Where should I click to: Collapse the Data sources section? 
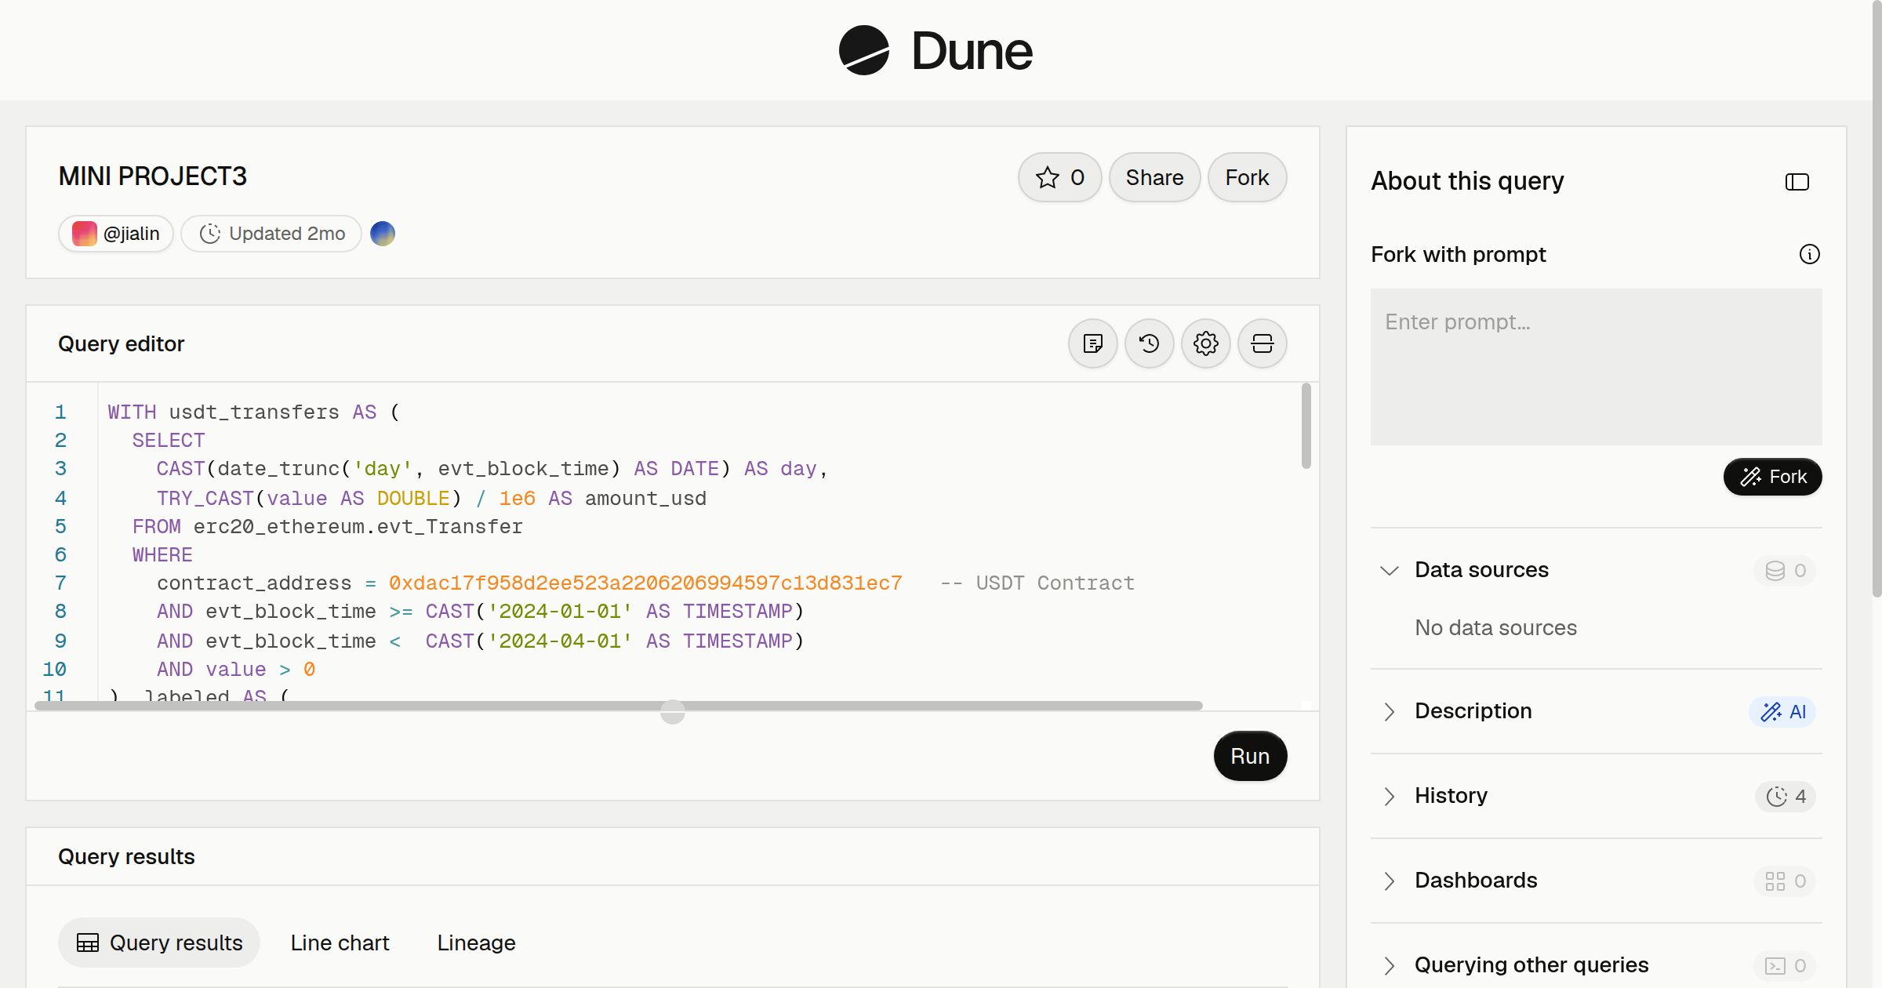tap(1390, 570)
